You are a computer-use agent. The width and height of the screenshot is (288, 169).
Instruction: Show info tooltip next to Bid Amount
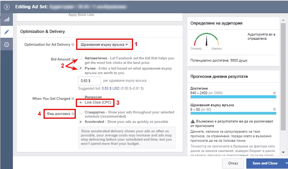[73, 59]
